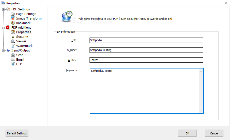
Task: Click the globe with clock metadata icon
Action: [67, 16]
